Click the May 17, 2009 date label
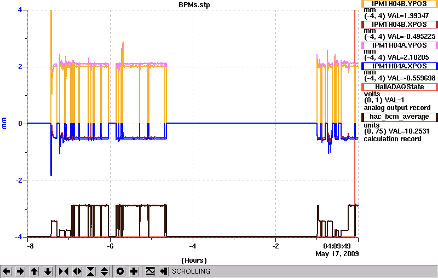 click(337, 254)
